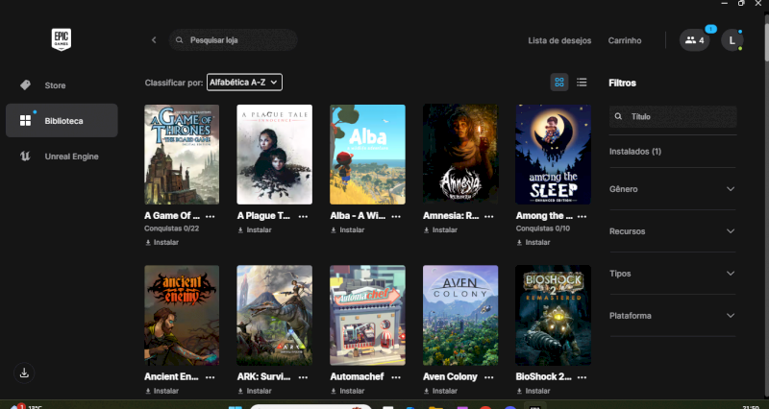Open the three-dot menu for ARK
Screen dimensions: 769x409
(x=303, y=377)
